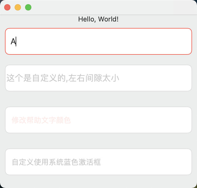The width and height of the screenshot is (197, 188).
Task: Minimize the window with the yellow button
Action: coord(18,7)
